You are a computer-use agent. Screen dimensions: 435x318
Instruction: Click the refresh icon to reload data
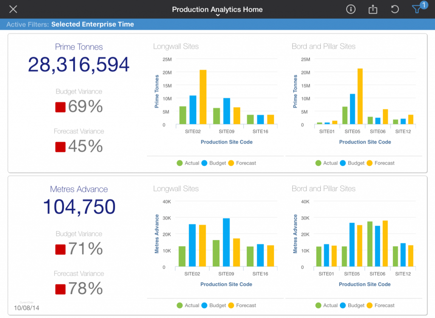394,9
